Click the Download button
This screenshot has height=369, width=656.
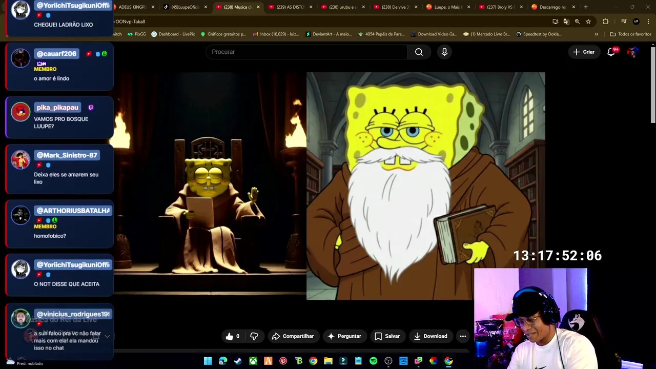[x=430, y=336]
